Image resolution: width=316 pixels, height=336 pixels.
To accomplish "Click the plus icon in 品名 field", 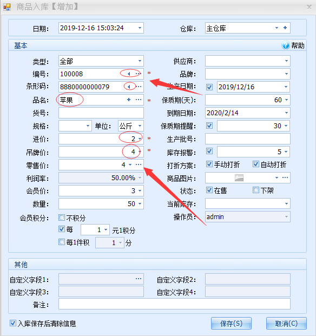I will (129, 100).
